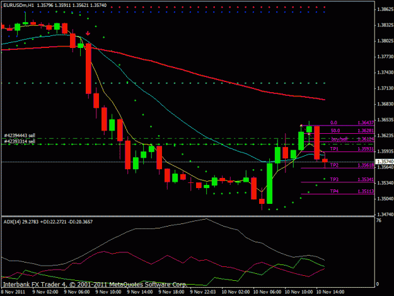Click the 1.38325 price axis label
Viewport: 394px width, 296px height.
pyautogui.click(x=385, y=25)
